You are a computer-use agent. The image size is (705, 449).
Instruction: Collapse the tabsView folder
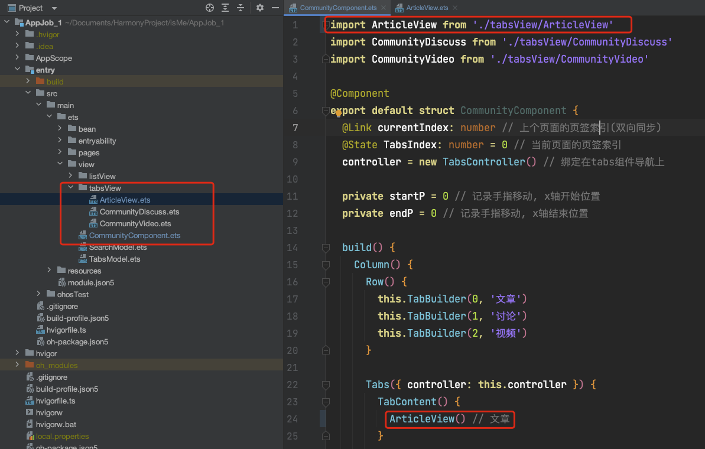[70, 187]
